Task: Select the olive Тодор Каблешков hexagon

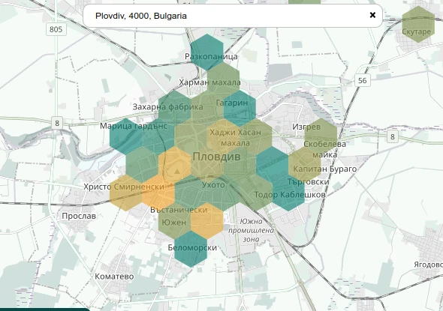Action: point(256,193)
